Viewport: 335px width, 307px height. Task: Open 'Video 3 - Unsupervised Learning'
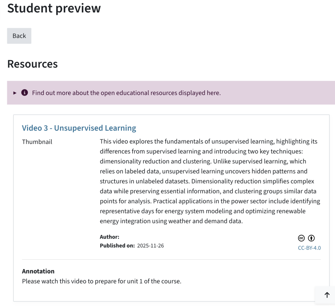(x=79, y=128)
